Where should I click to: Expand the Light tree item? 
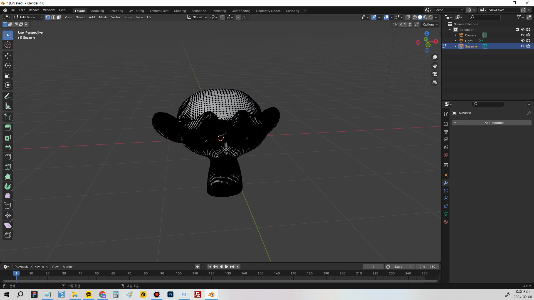click(456, 41)
